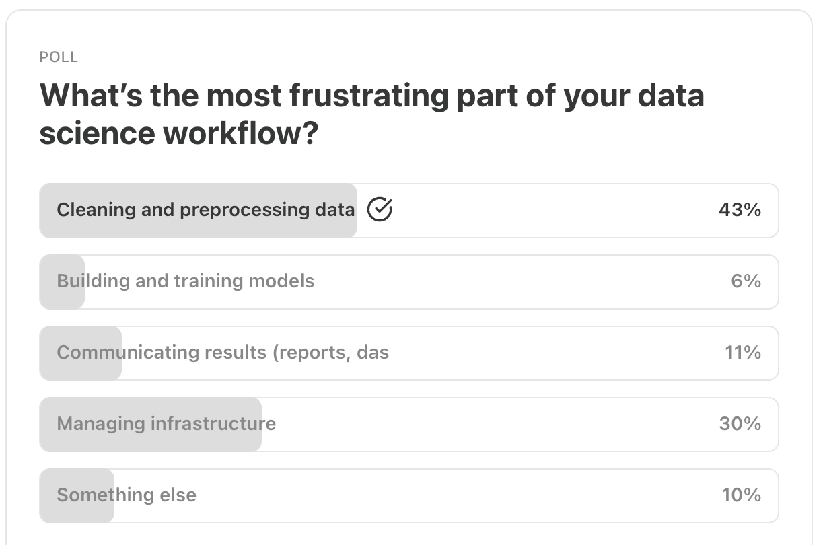This screenshot has height=545, width=821.
Task: Click the 11% result next to Communicating results
Action: click(744, 353)
